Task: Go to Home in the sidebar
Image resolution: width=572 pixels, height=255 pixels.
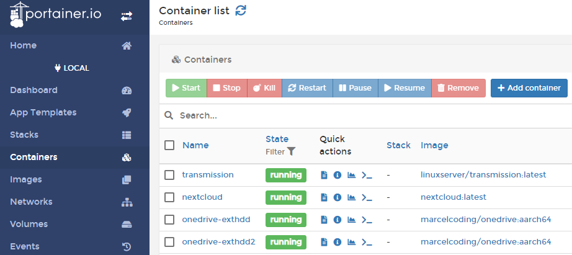Action: 24,45
